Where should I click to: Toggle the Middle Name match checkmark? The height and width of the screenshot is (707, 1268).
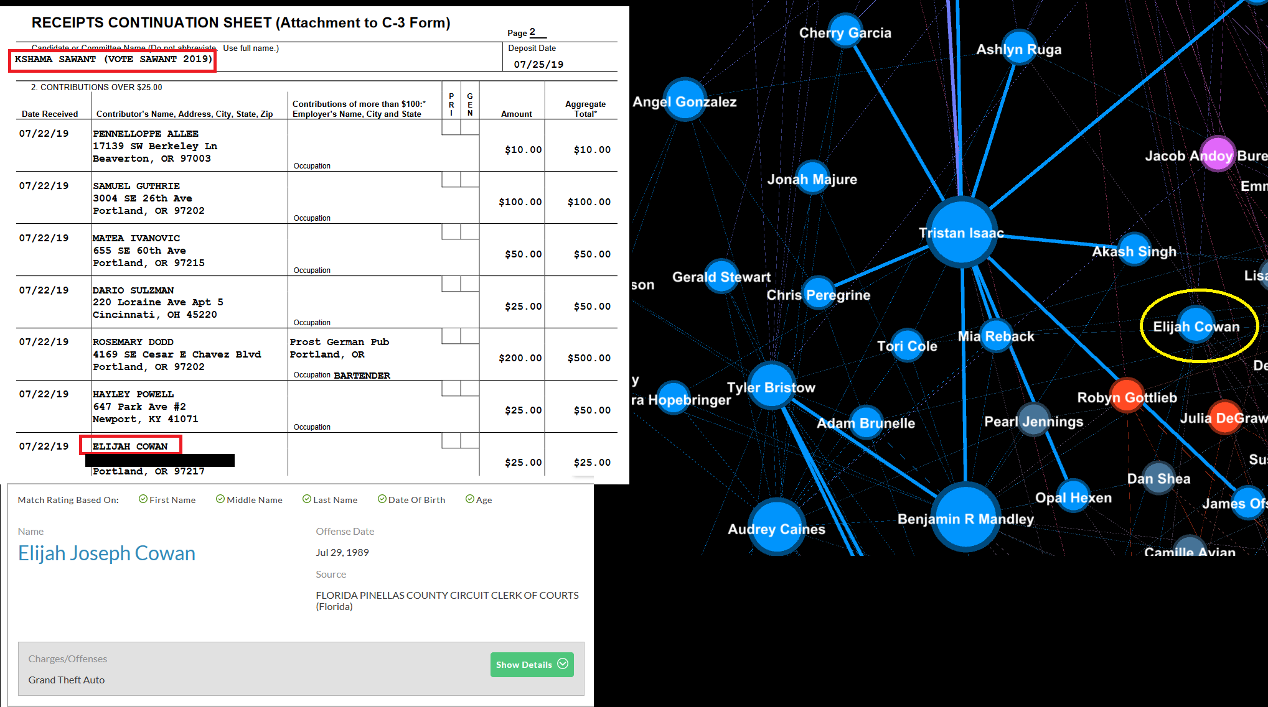[x=220, y=499]
